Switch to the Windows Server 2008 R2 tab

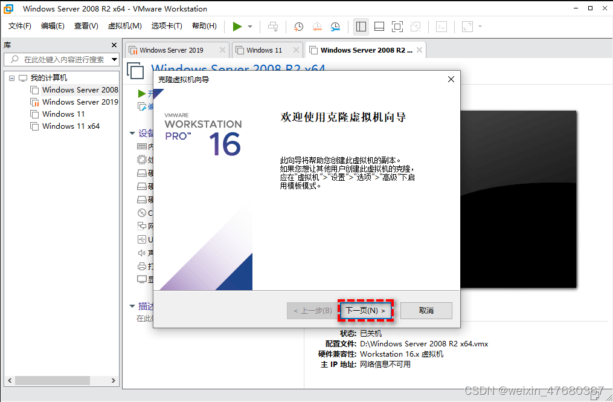click(x=367, y=50)
